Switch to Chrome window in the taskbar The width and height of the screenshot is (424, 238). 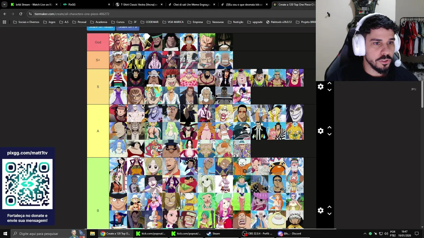click(x=116, y=234)
